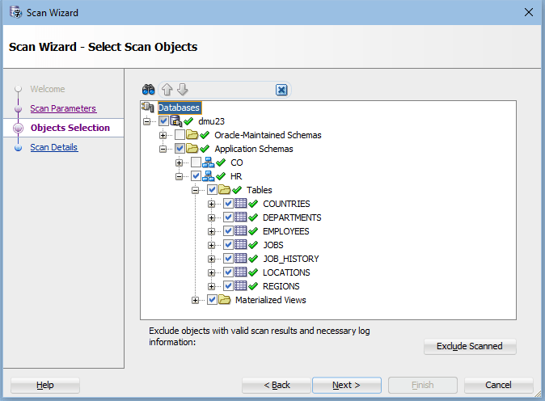The image size is (545, 401).
Task: Click the COUNTRIES table icon
Action: (240, 203)
